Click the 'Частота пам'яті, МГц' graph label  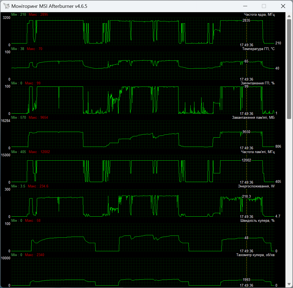(258, 152)
